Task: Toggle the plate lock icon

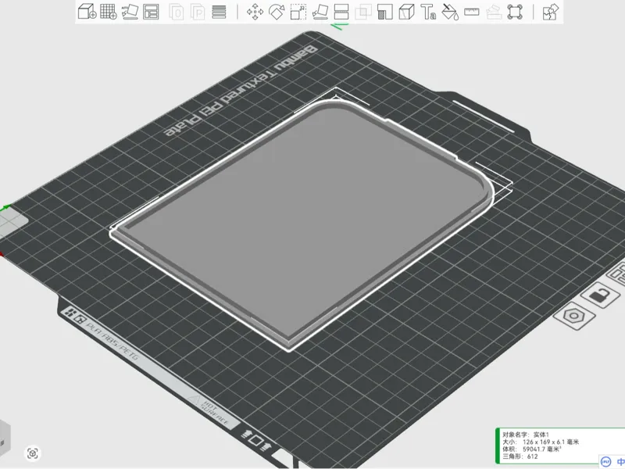Action: (600, 295)
